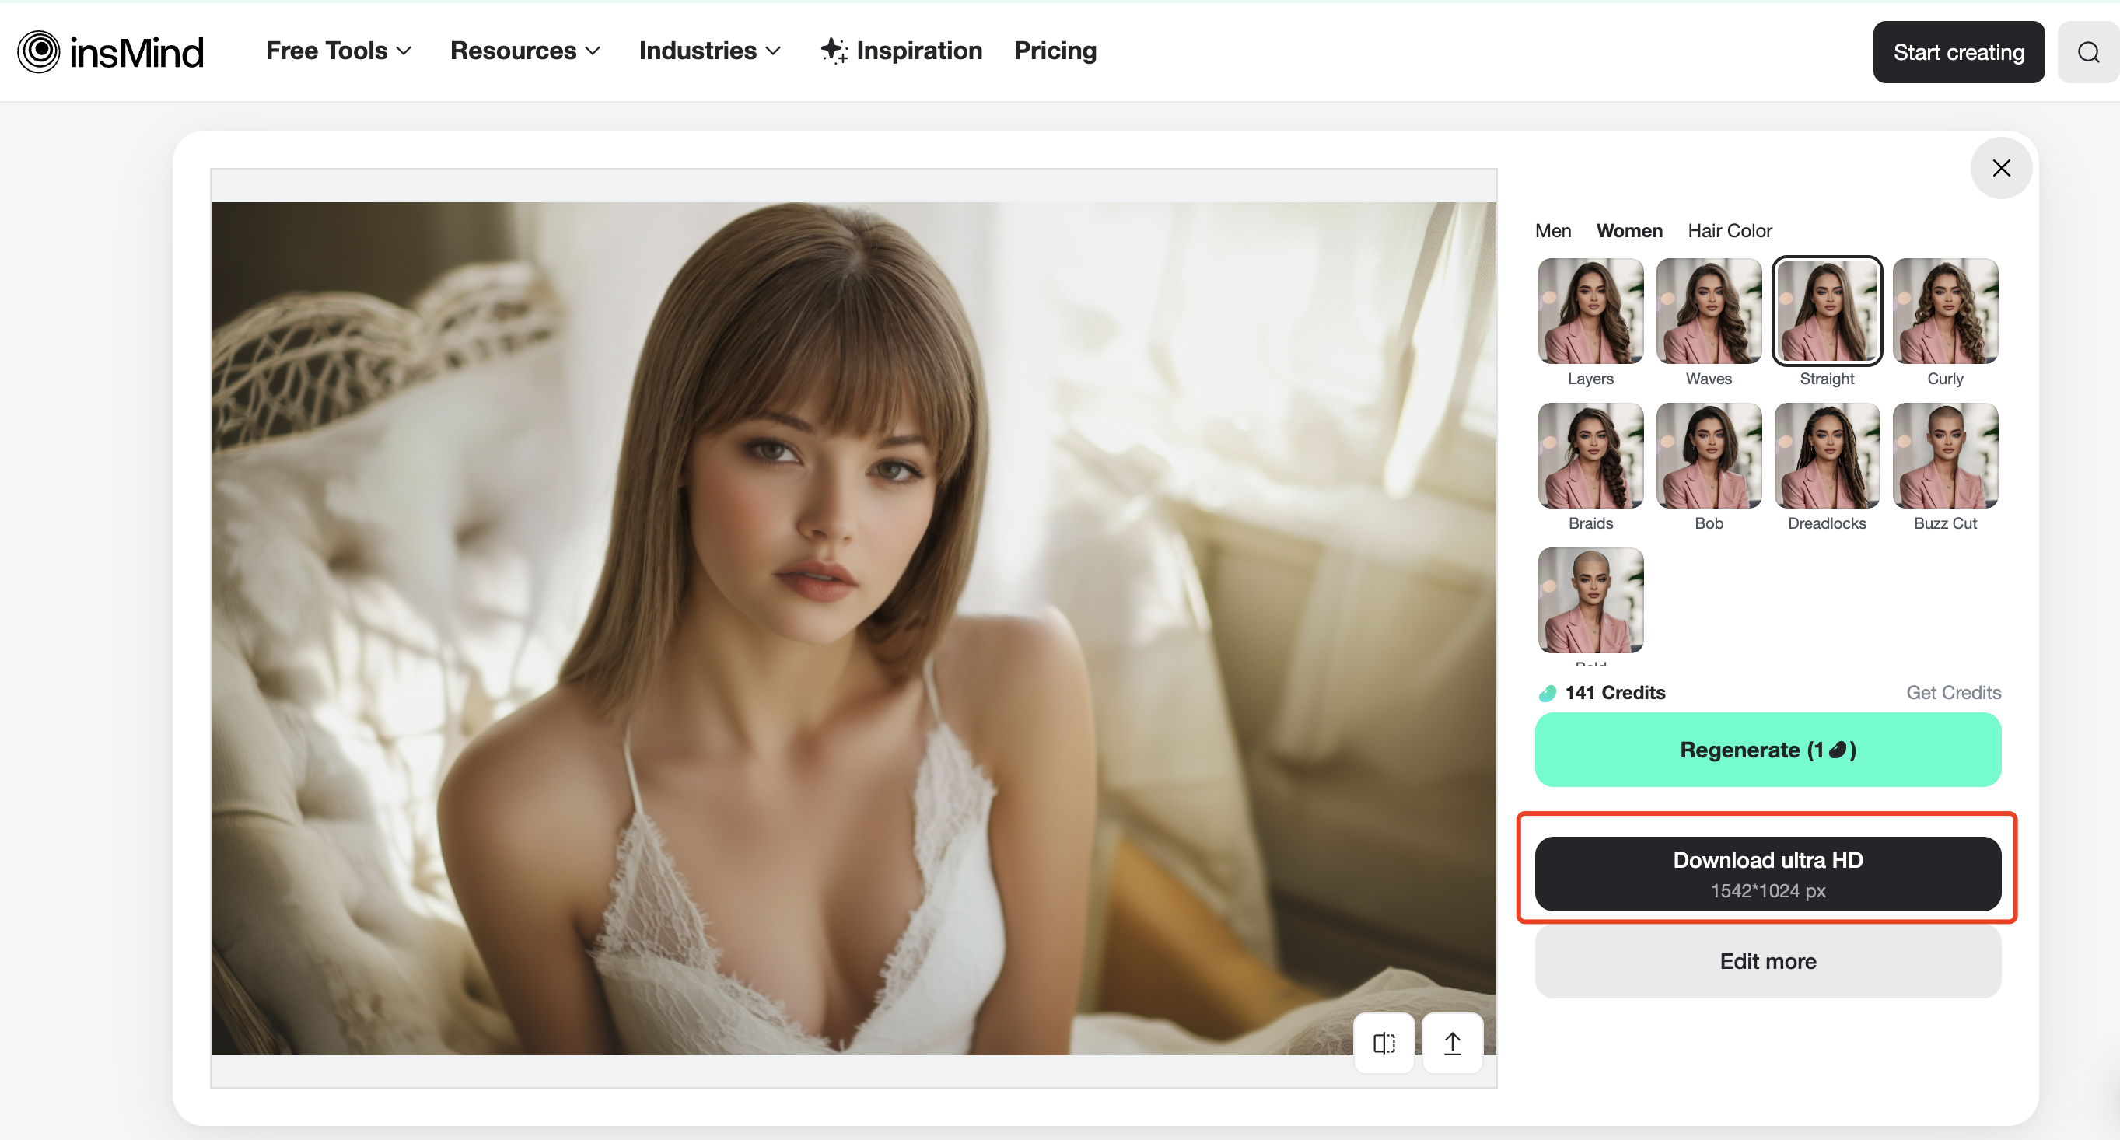The image size is (2120, 1140).
Task: Open the search icon in header
Action: tap(2088, 52)
